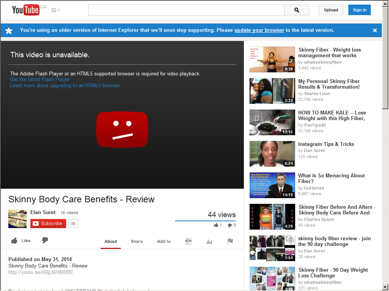This screenshot has width=389, height=291.
Task: Open thumbnail for My Personal Skinny Fiber Results
Action: tap(272, 91)
